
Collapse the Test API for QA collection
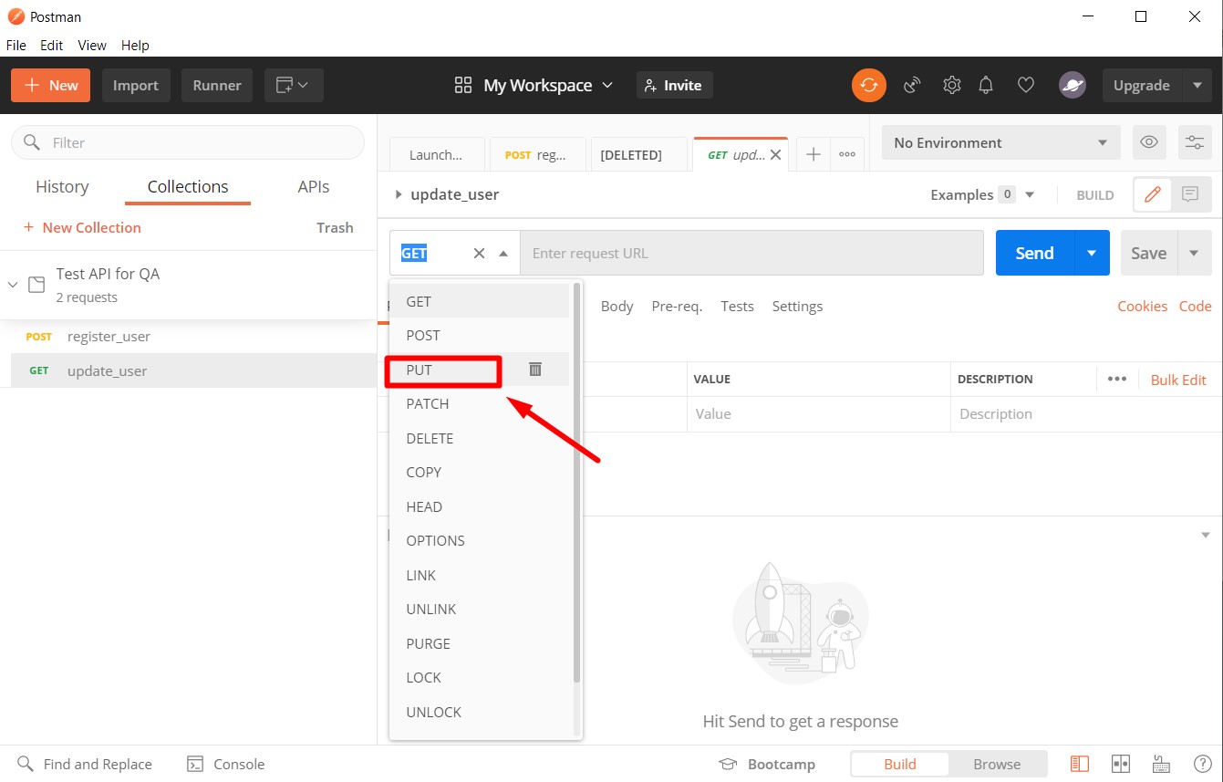(x=13, y=285)
